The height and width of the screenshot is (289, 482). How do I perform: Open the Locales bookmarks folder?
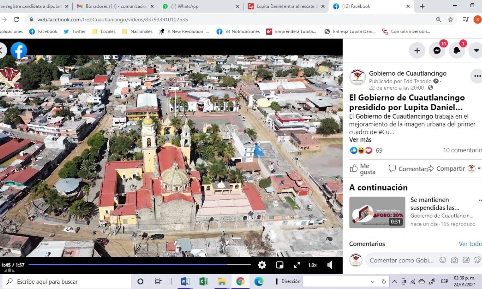[104, 31]
